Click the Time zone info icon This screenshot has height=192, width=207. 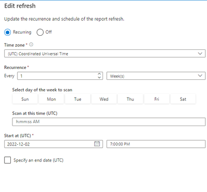click(31, 45)
